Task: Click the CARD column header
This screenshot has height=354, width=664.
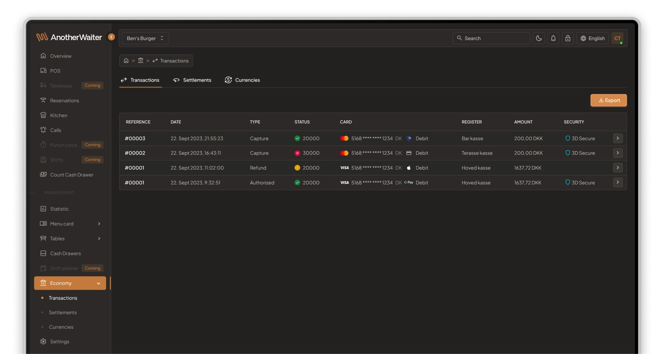Action: point(346,122)
